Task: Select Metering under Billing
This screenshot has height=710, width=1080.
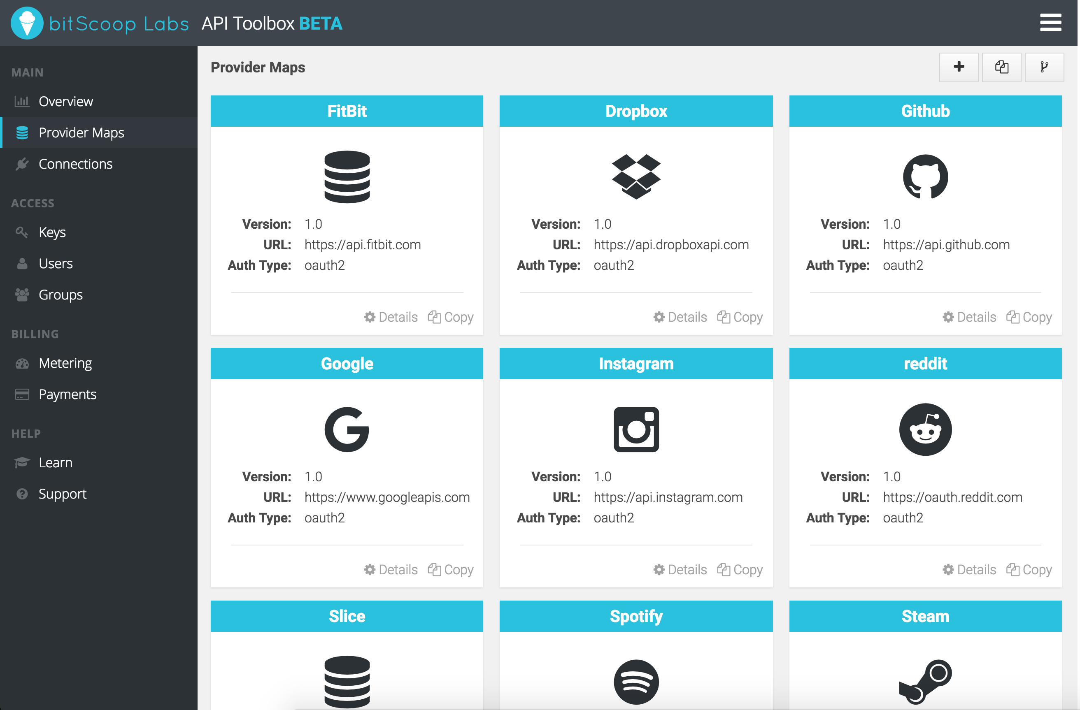Action: point(65,363)
